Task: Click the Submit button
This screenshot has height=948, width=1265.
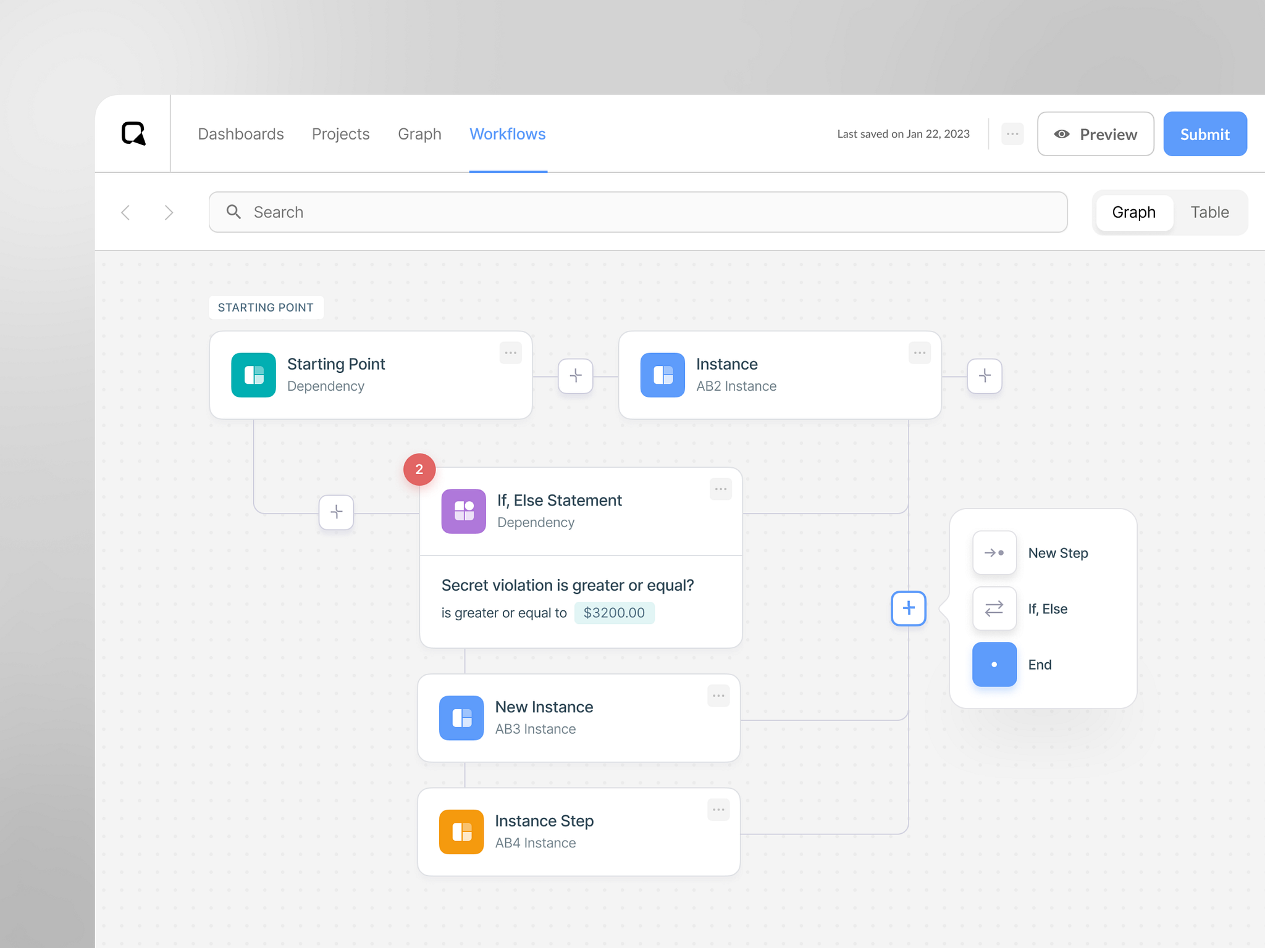Action: [x=1204, y=134]
